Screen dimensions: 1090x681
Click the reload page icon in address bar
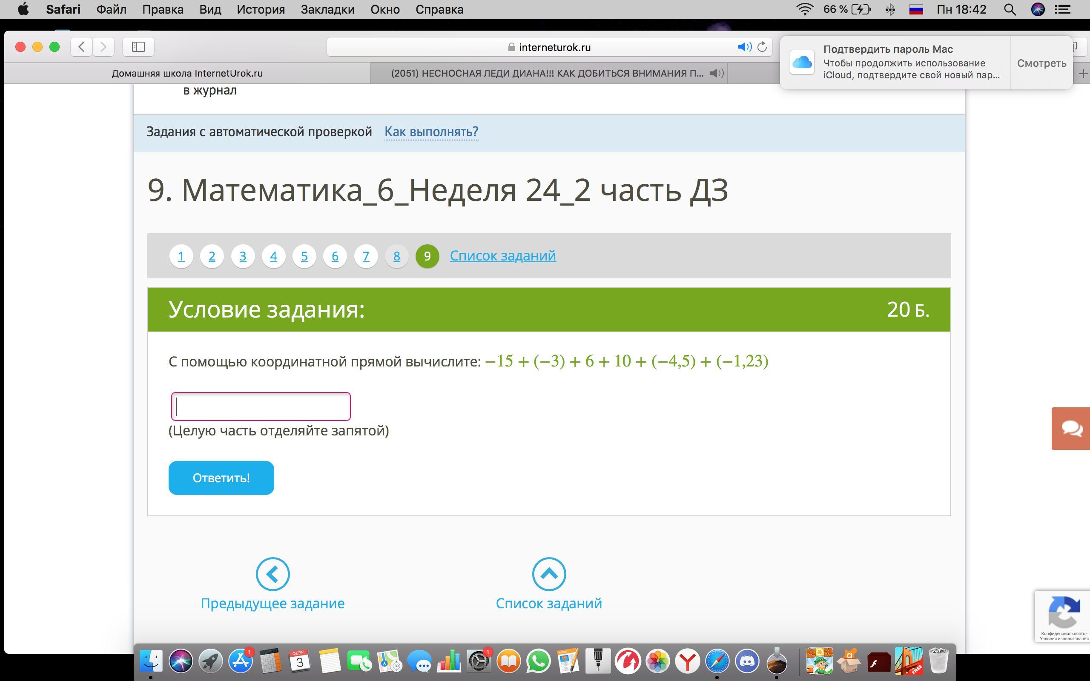[762, 47]
